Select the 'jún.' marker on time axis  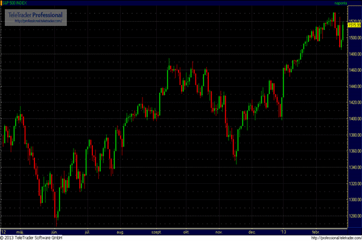pyautogui.click(x=55, y=231)
